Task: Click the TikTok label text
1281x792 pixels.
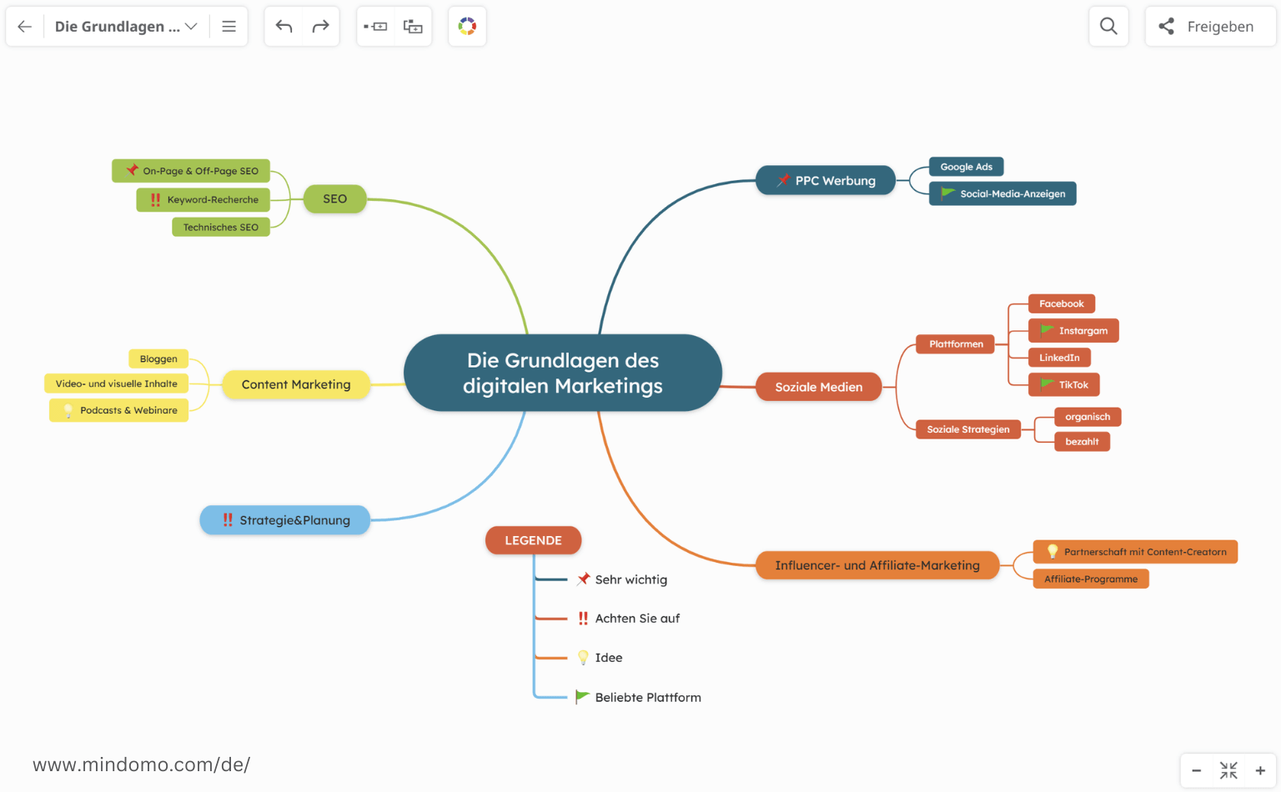Action: click(x=1073, y=384)
